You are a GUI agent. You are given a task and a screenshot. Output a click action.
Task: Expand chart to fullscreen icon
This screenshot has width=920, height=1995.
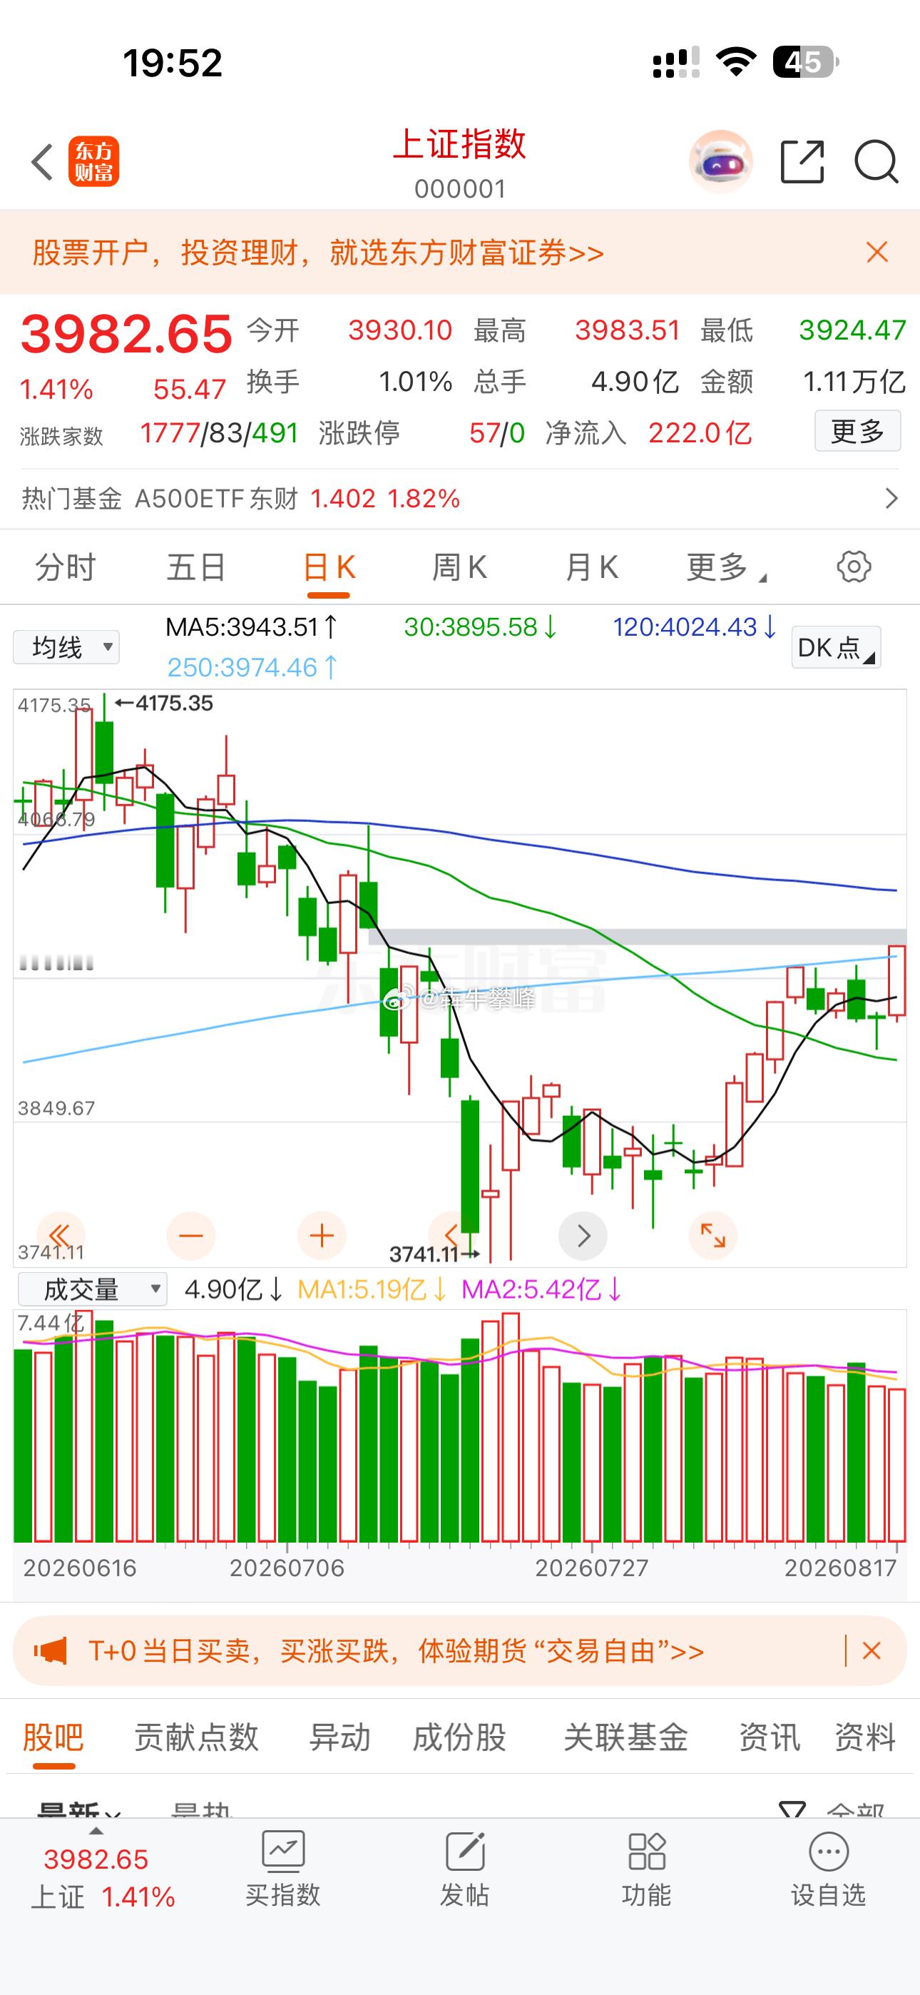pos(712,1235)
